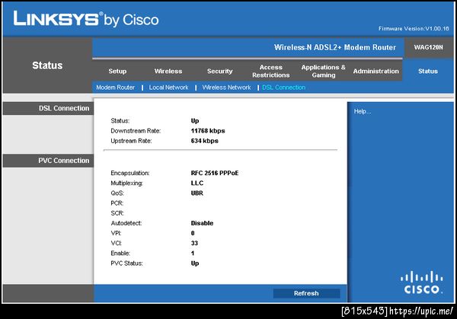Click the VPI value 0
The height and width of the screenshot is (319, 457).
coord(193,233)
